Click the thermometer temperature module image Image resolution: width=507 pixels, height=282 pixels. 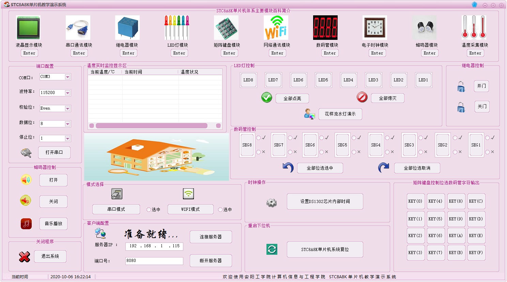[474, 28]
